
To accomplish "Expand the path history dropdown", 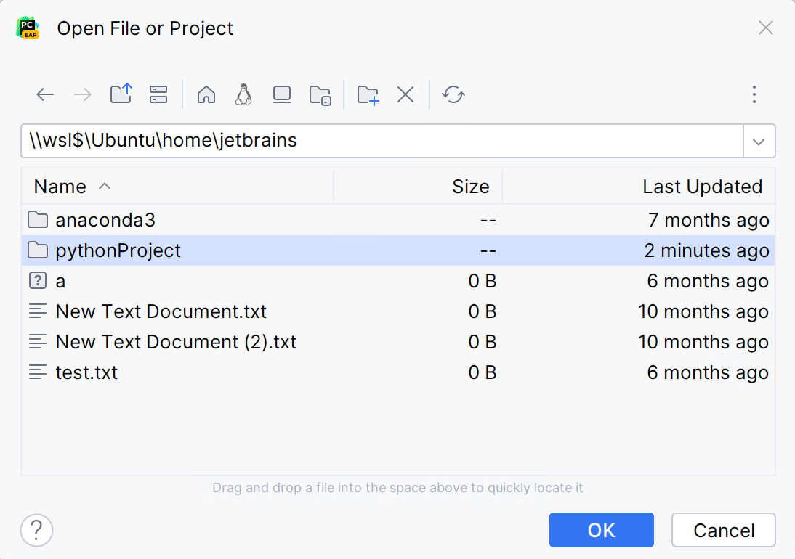I will click(x=759, y=141).
